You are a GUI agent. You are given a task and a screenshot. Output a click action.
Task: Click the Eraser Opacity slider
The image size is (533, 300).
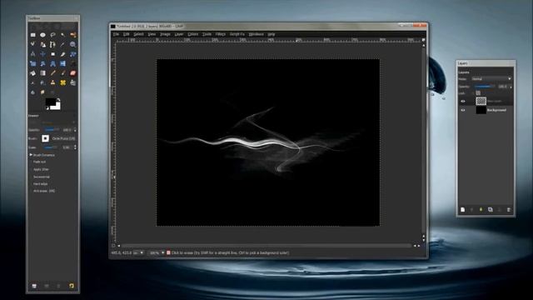[52, 130]
